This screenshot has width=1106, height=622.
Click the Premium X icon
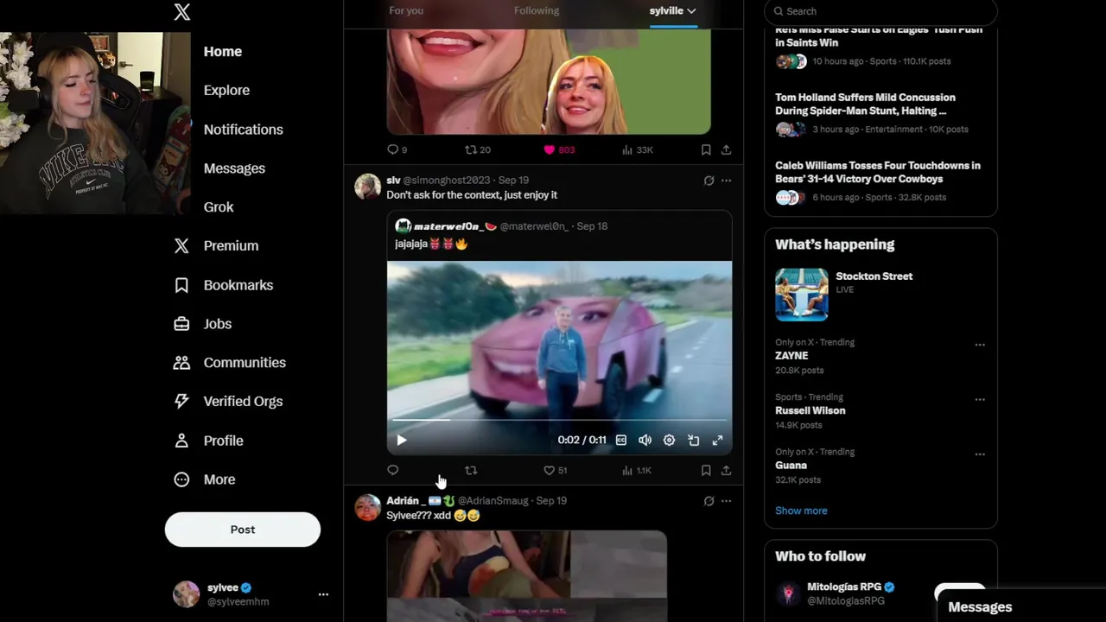pos(181,246)
